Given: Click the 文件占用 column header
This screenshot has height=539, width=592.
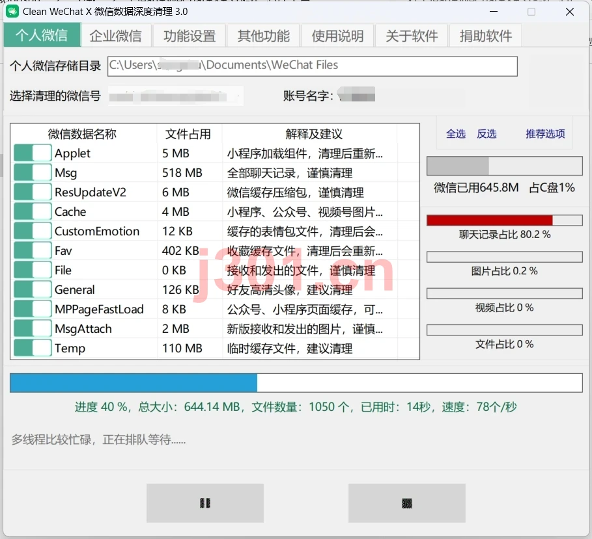Looking at the screenshot, I should click(x=188, y=134).
